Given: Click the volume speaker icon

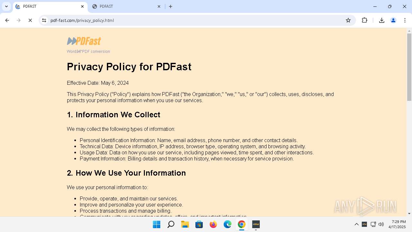Looking at the screenshot, I should (x=381, y=224).
